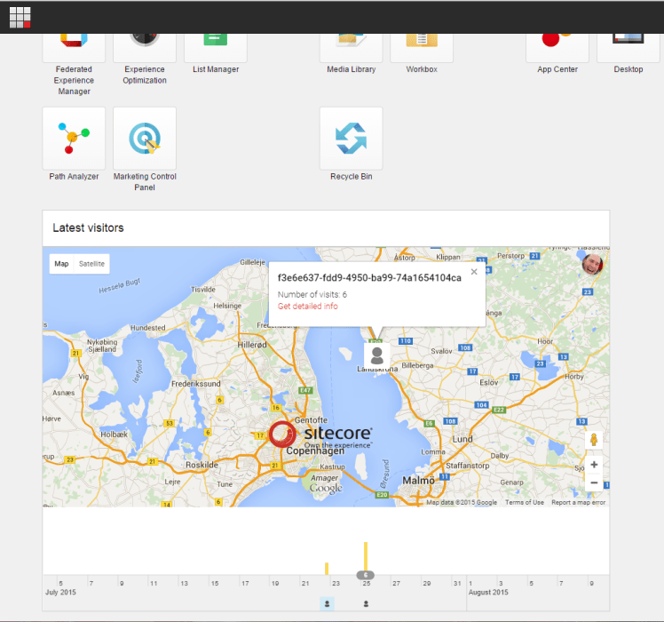Close the visitor info popup
The image size is (664, 622).
[x=474, y=273]
